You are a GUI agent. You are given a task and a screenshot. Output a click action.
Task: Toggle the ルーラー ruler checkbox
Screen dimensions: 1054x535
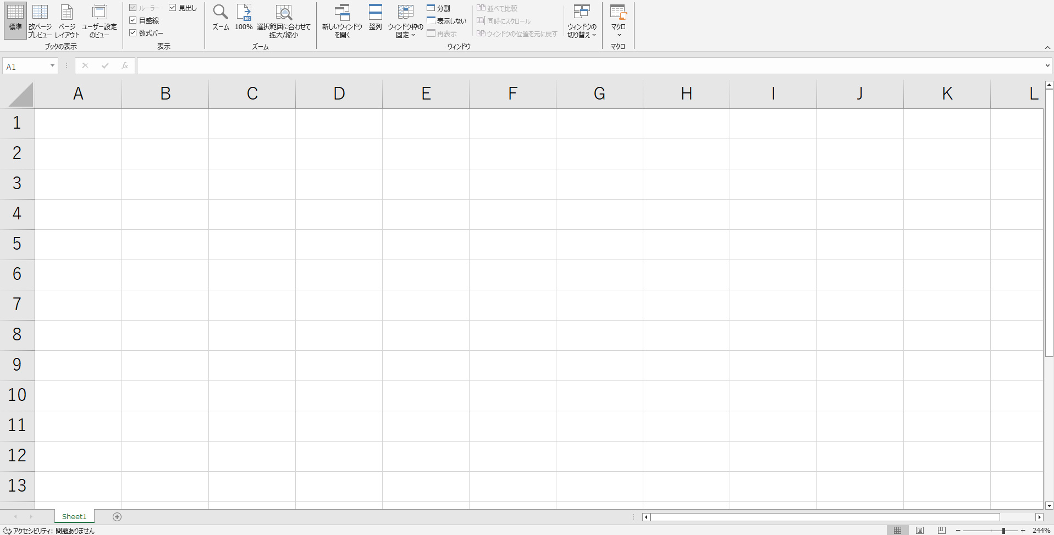click(144, 8)
